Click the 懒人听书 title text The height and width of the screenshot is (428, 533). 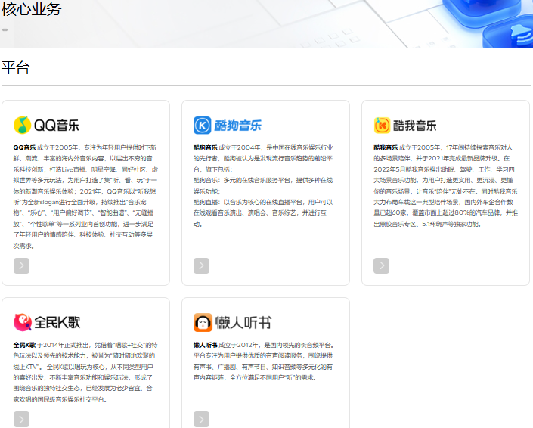tap(243, 322)
